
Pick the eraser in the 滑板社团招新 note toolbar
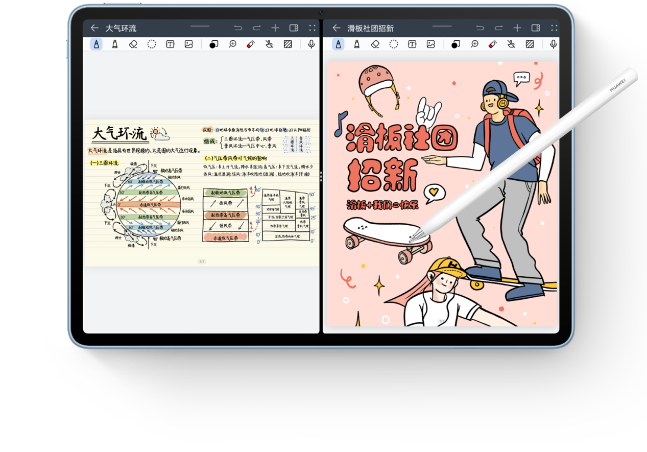tap(375, 44)
